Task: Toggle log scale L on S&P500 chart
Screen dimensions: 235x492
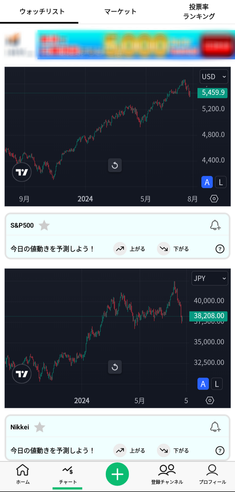Action: [221, 182]
